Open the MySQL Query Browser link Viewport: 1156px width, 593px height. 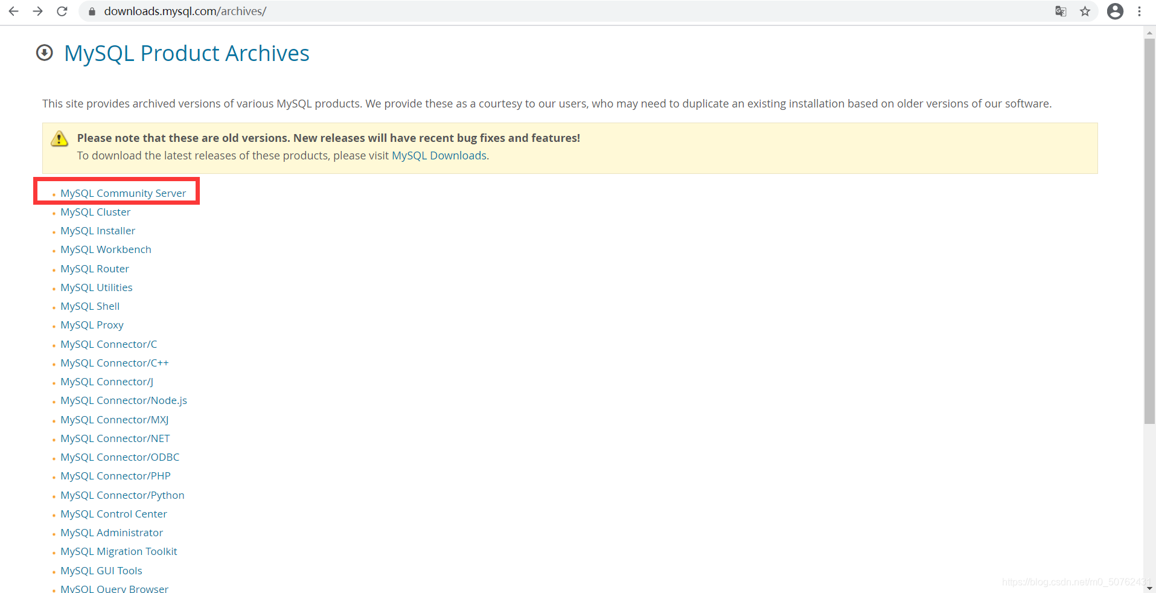point(114,589)
